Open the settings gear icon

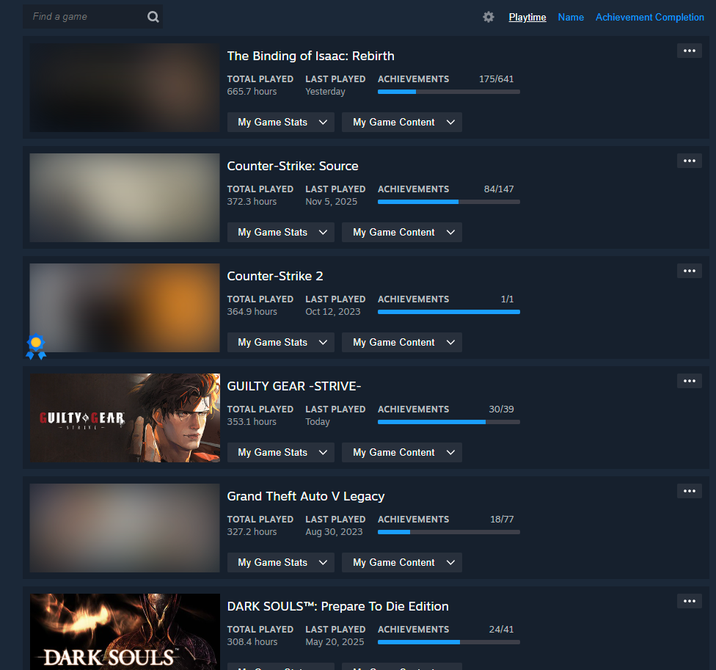[489, 17]
